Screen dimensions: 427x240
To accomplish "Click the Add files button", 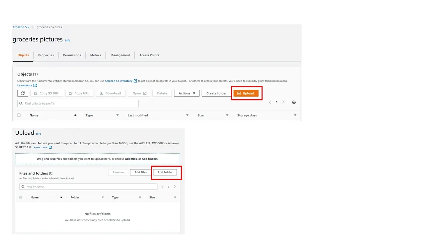I will pyautogui.click(x=140, y=172).
